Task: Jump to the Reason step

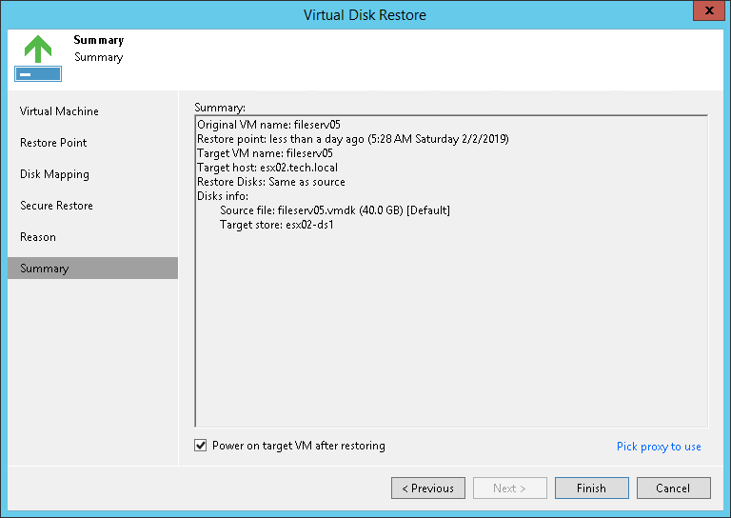Action: coord(38,237)
